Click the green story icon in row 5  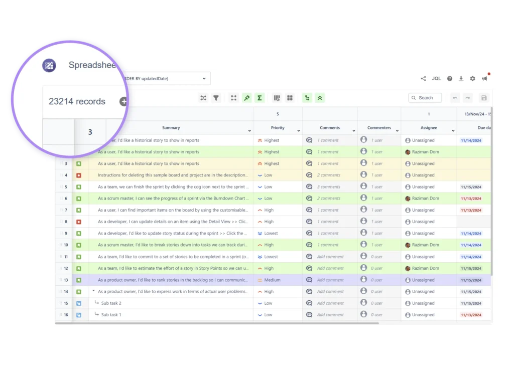tap(79, 187)
